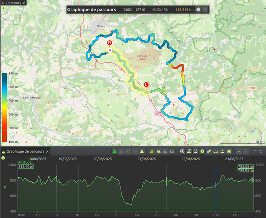Click the circled up-arrow icon
Image resolution: width=266 pixels, height=218 pixels.
(182, 151)
